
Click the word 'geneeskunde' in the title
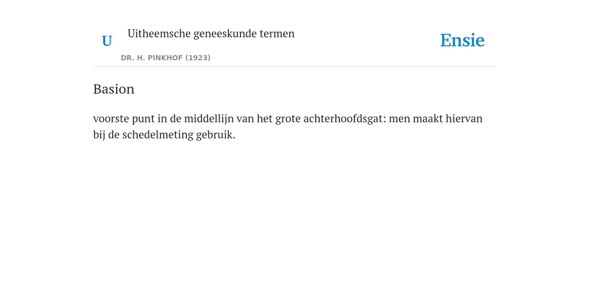point(225,34)
